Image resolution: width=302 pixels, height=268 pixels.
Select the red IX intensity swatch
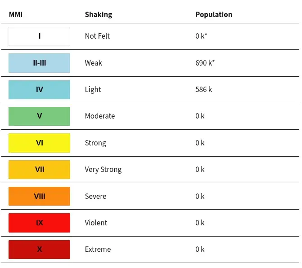[39, 223]
